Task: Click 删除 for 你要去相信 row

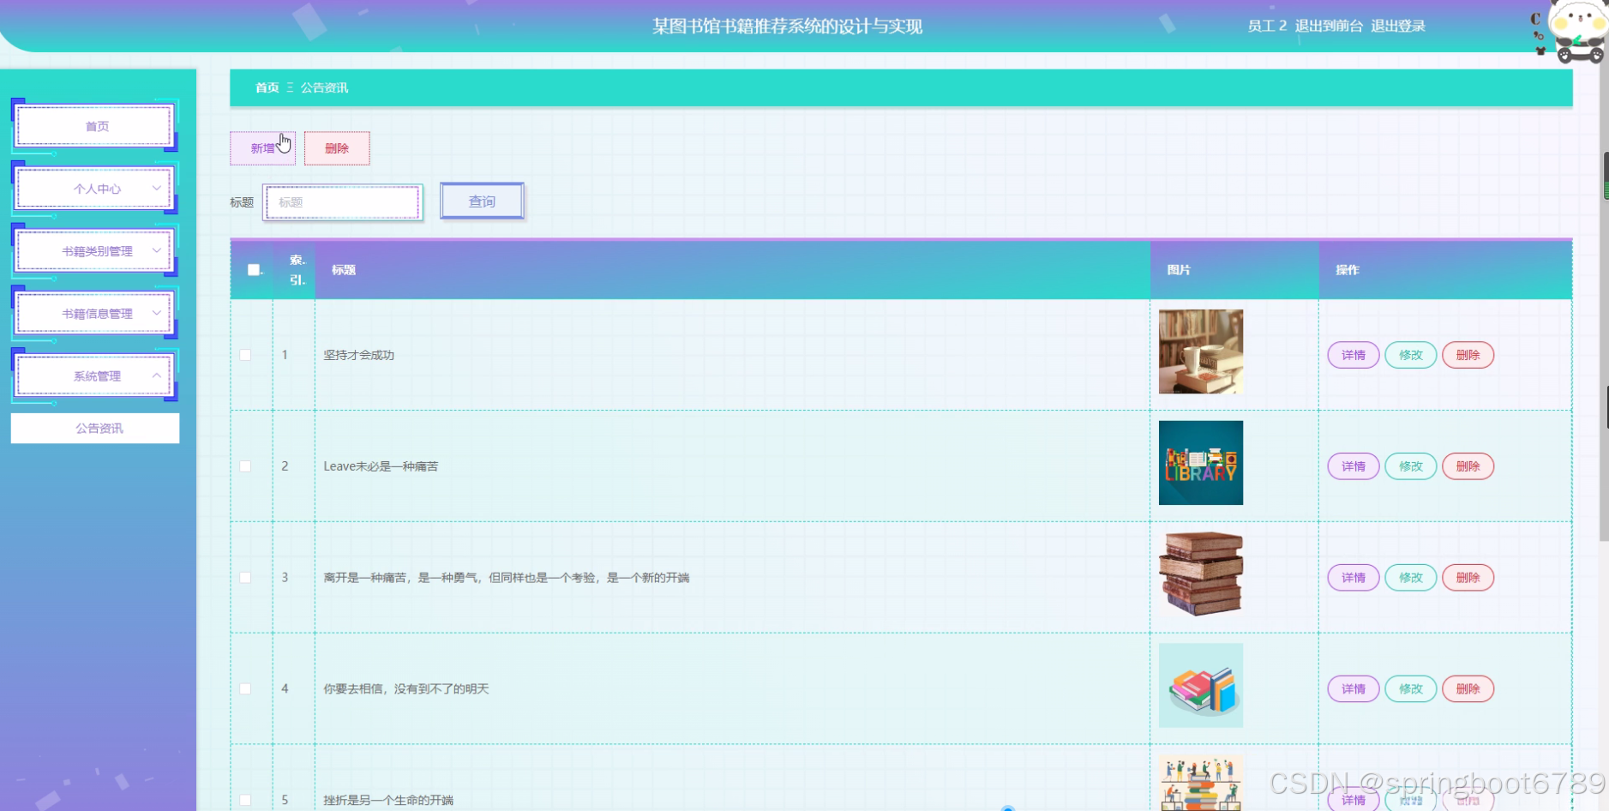Action: point(1468,689)
